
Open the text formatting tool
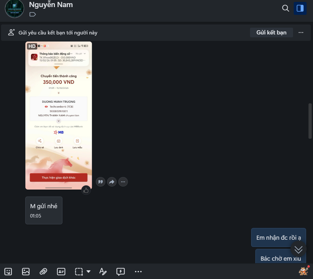pos(103,271)
